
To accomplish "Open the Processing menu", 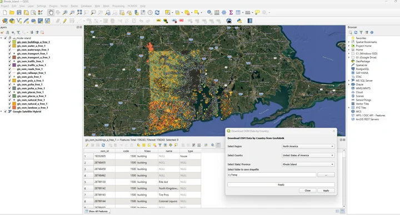I will click(118, 6).
